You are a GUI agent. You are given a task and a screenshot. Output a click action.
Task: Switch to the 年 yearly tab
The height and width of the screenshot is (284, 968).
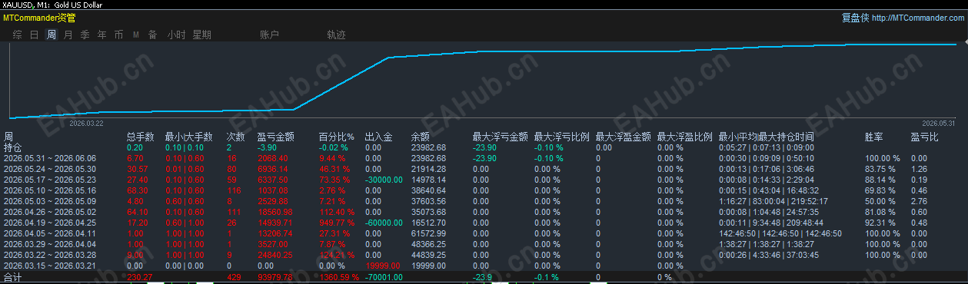101,35
